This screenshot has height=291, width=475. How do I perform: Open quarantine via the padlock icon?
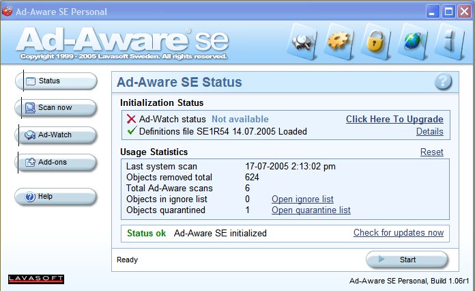tap(375, 42)
